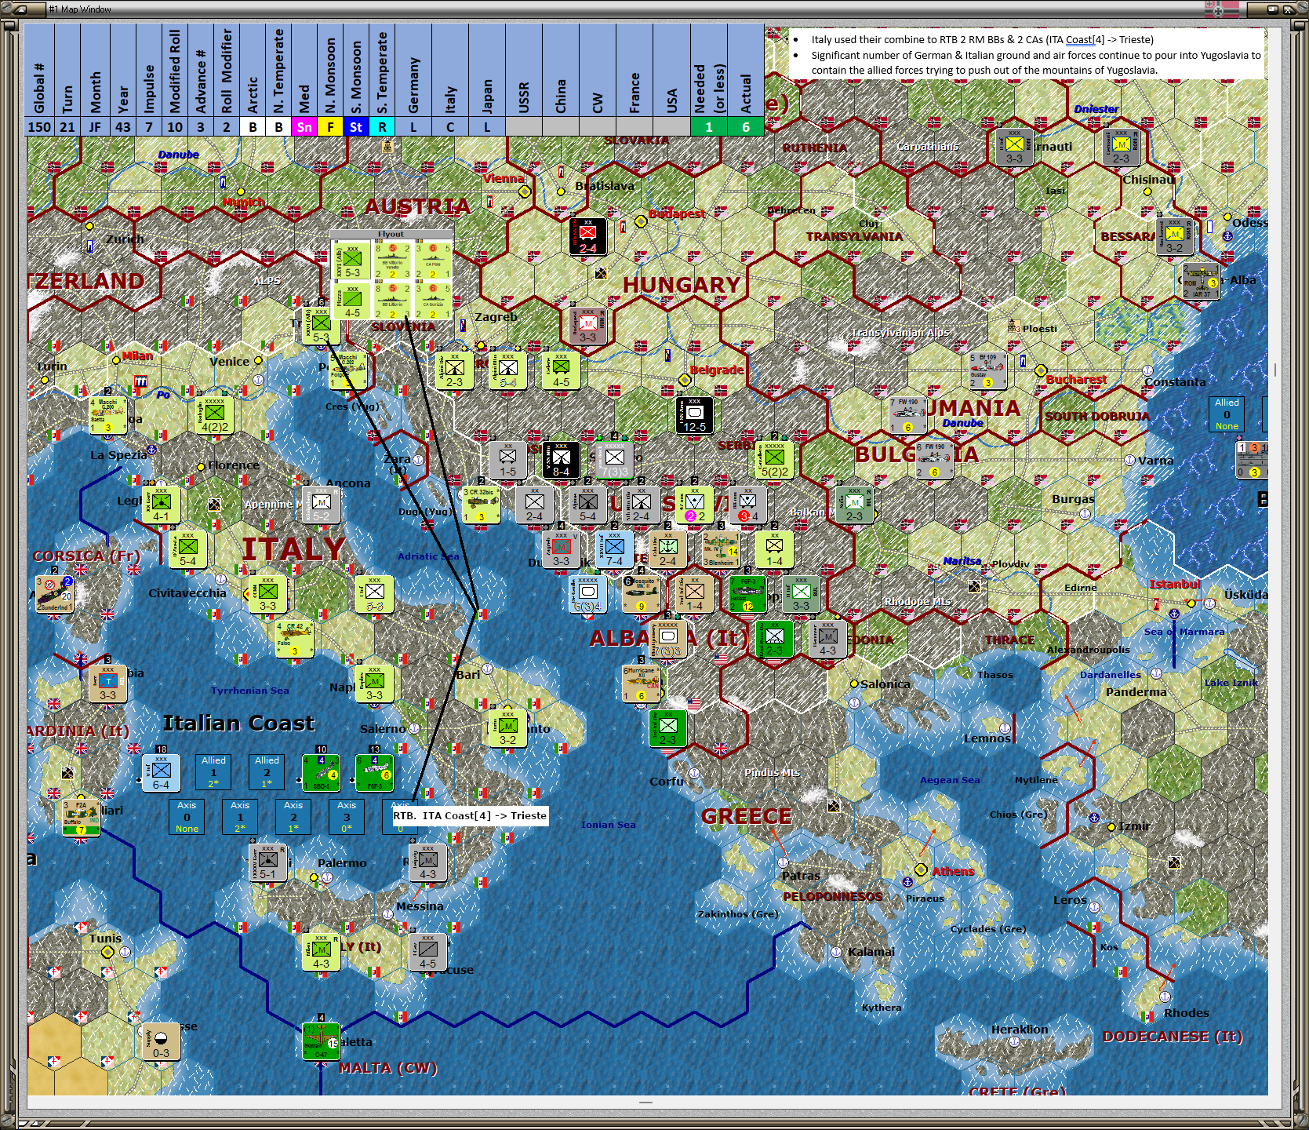Pick the grey 1-5 division counter
The height and width of the screenshot is (1130, 1309).
click(508, 460)
